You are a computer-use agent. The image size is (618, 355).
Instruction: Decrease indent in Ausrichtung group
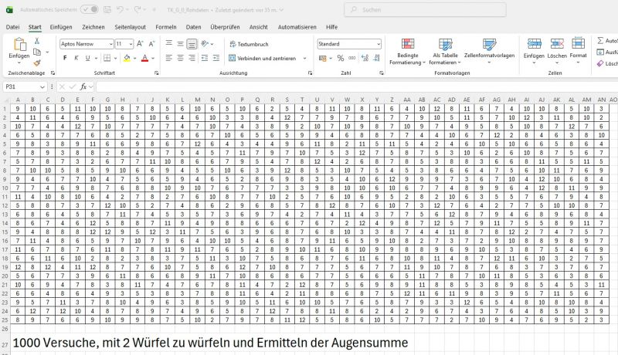pos(205,58)
